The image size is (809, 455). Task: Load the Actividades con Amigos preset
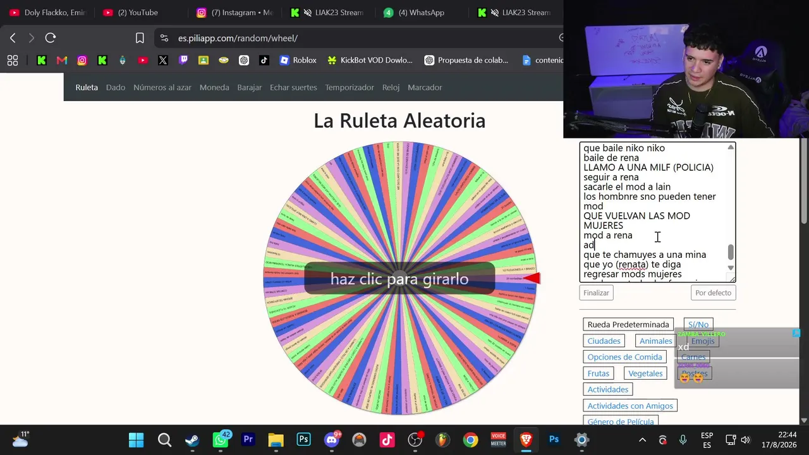point(630,406)
